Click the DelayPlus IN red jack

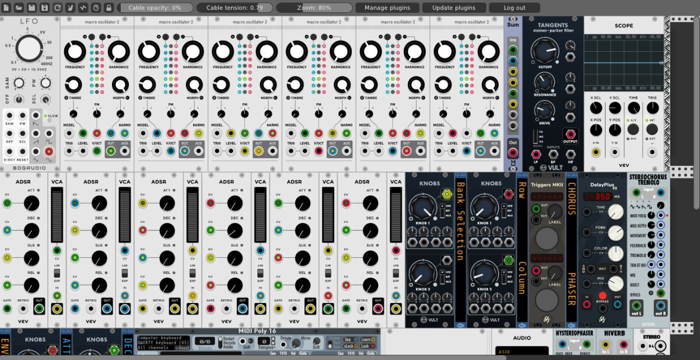pyautogui.click(x=587, y=305)
